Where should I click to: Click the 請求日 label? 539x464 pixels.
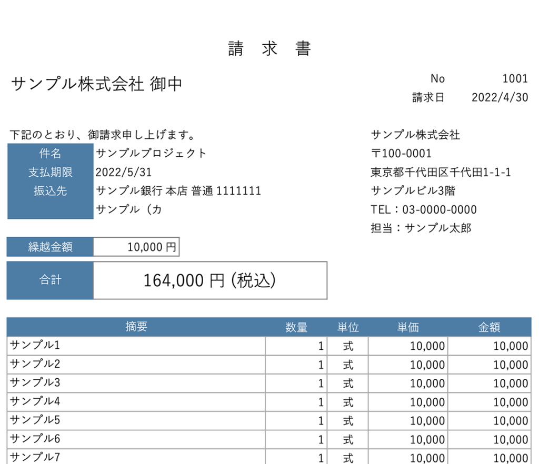(x=428, y=97)
